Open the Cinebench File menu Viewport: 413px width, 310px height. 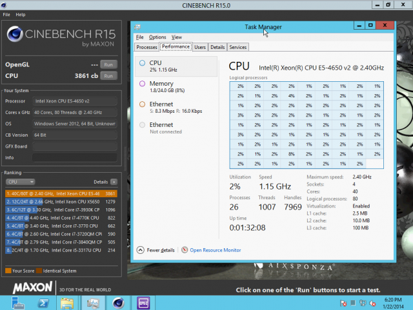coord(6,15)
